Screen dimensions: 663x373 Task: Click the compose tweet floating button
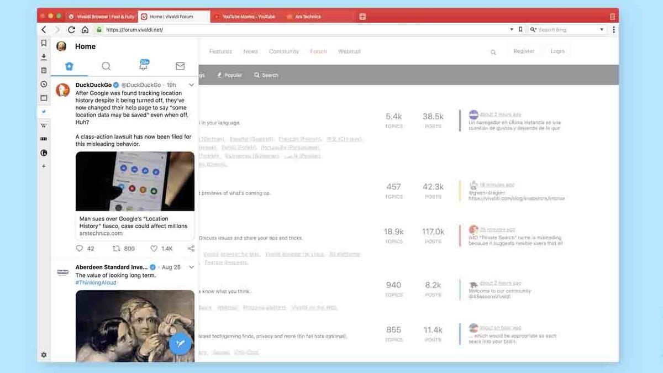tap(180, 343)
